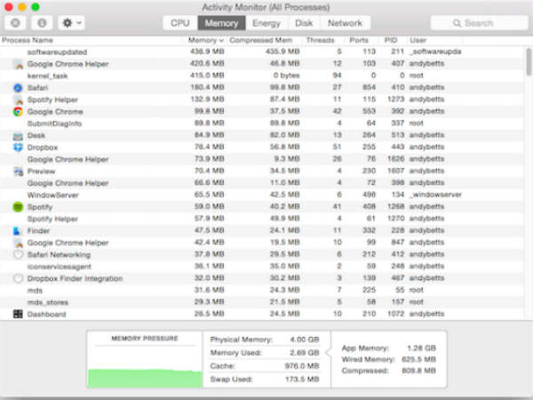Click the Finder face icon
Image resolution: width=533 pixels, height=400 pixels.
(18, 231)
